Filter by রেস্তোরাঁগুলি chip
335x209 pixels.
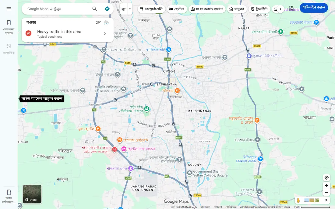click(151, 9)
